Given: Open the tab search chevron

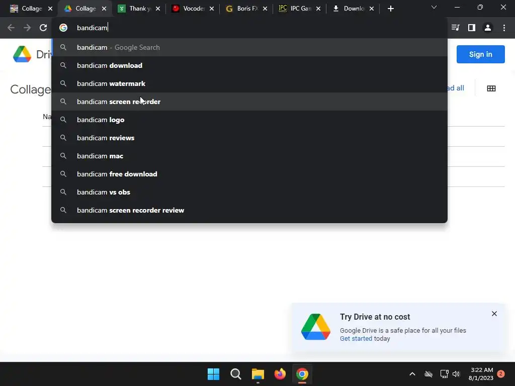Looking at the screenshot, I should [x=434, y=7].
